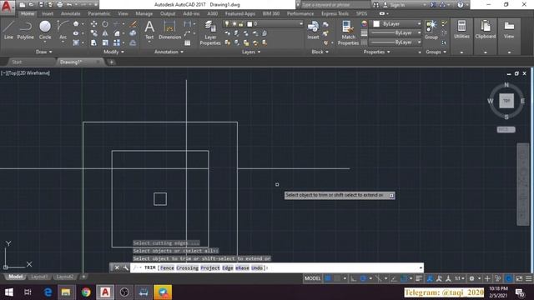The image size is (534, 300).
Task: Click the search keyword input field
Action: click(x=335, y=5)
